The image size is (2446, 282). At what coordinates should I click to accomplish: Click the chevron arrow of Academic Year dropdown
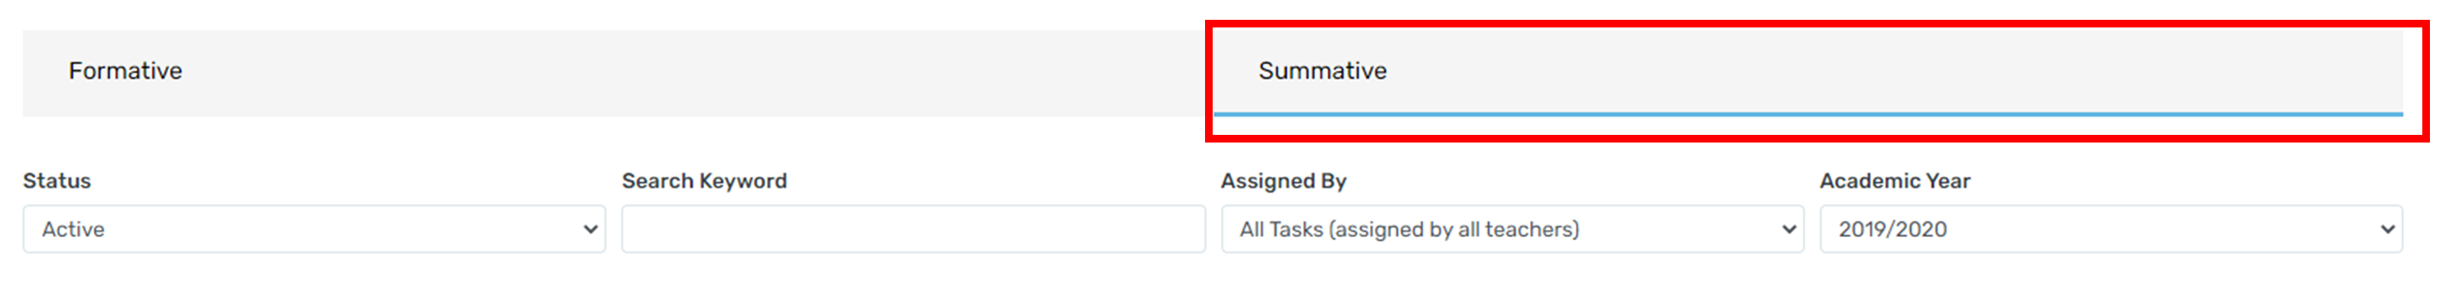(2387, 229)
